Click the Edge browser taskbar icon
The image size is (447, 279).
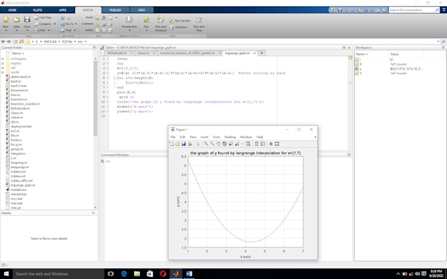pos(124,274)
